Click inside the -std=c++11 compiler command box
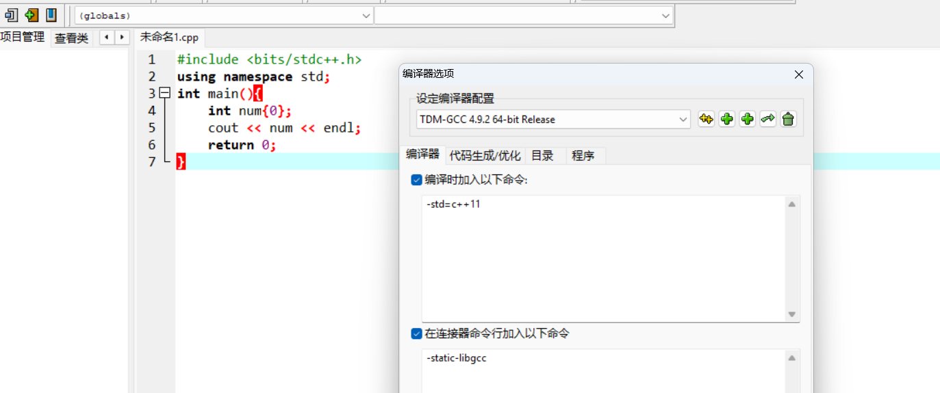 pyautogui.click(x=603, y=258)
